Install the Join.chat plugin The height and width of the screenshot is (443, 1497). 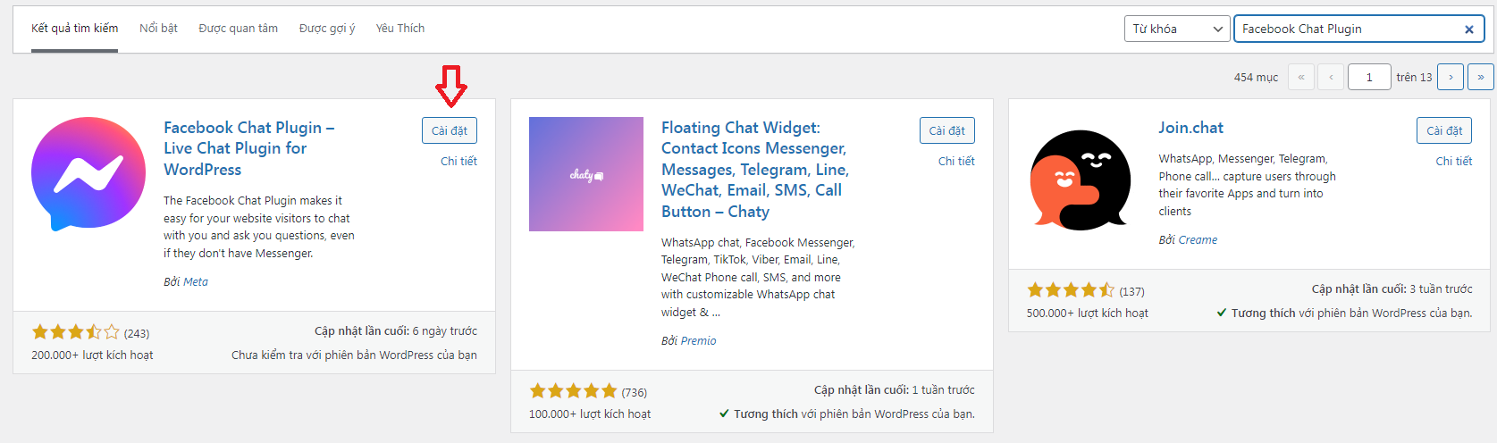click(1443, 130)
